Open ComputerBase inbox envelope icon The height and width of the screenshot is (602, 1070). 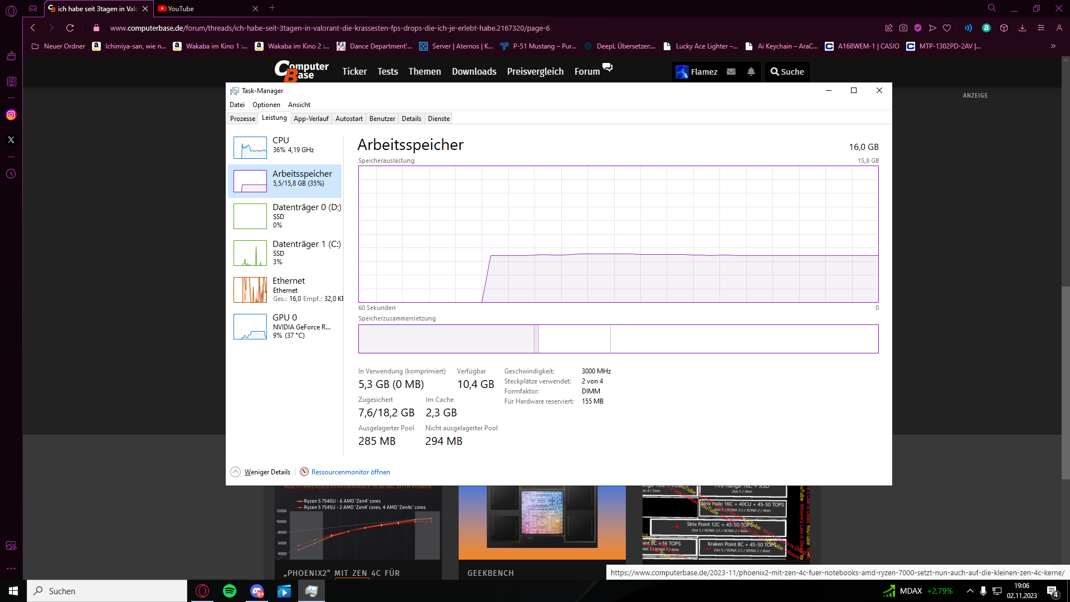pyautogui.click(x=731, y=72)
